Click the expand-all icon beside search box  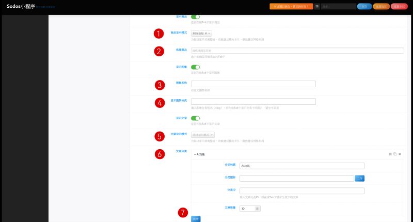317,7
